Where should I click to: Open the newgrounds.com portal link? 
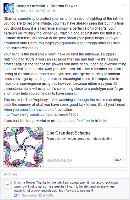click(x=41, y=114)
